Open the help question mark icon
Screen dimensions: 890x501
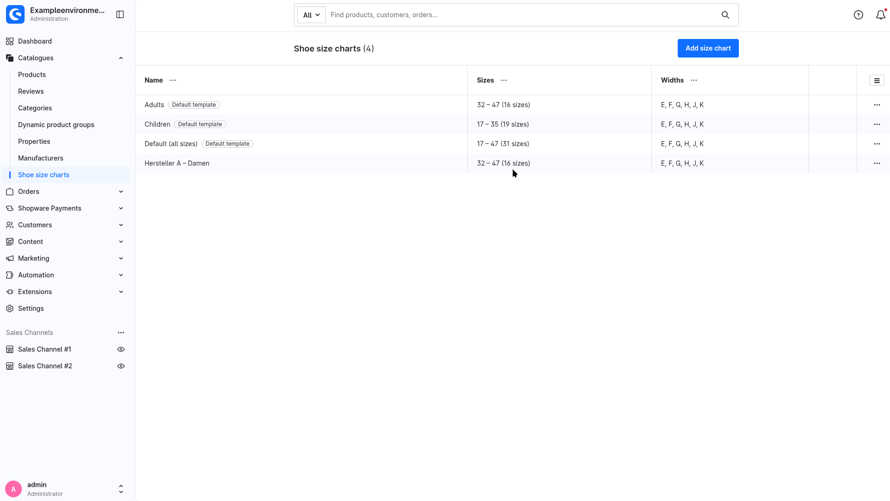pyautogui.click(x=858, y=15)
